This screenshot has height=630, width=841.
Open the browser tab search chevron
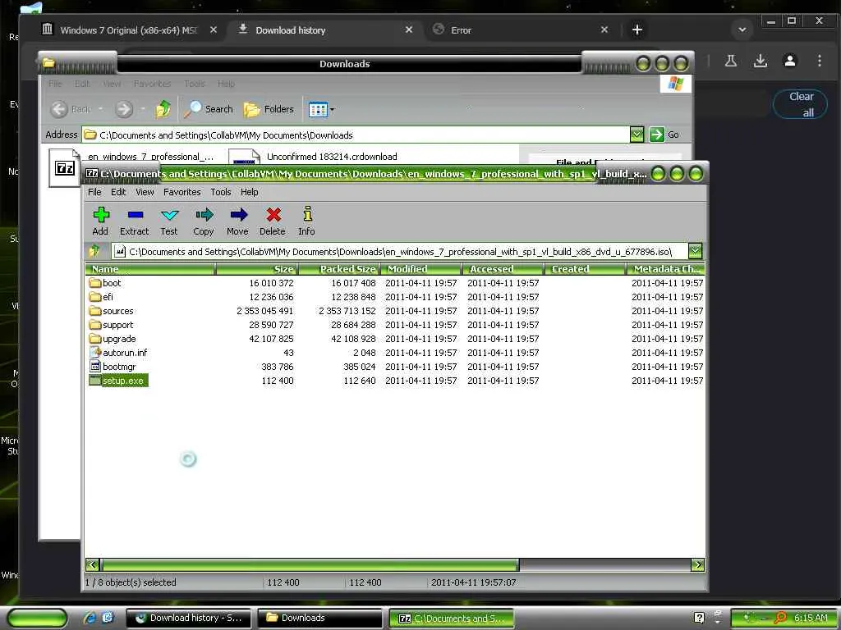[x=742, y=30]
